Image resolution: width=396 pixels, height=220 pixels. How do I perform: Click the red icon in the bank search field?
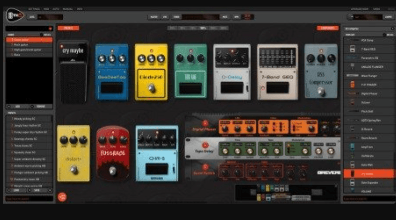(50, 29)
